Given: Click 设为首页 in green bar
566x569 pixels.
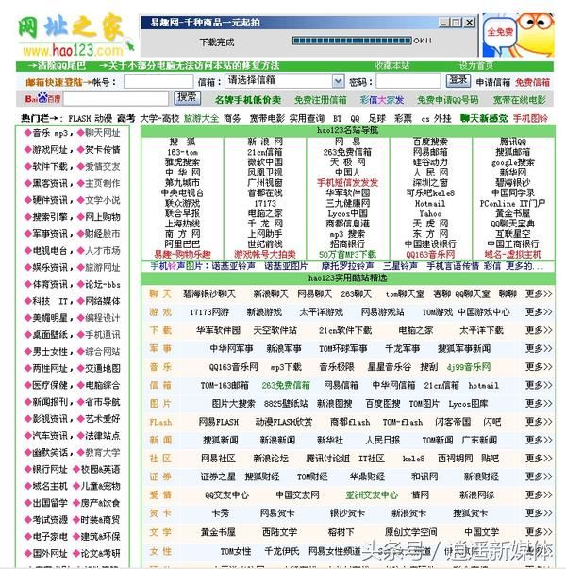Looking at the screenshot, I should click(x=476, y=66).
